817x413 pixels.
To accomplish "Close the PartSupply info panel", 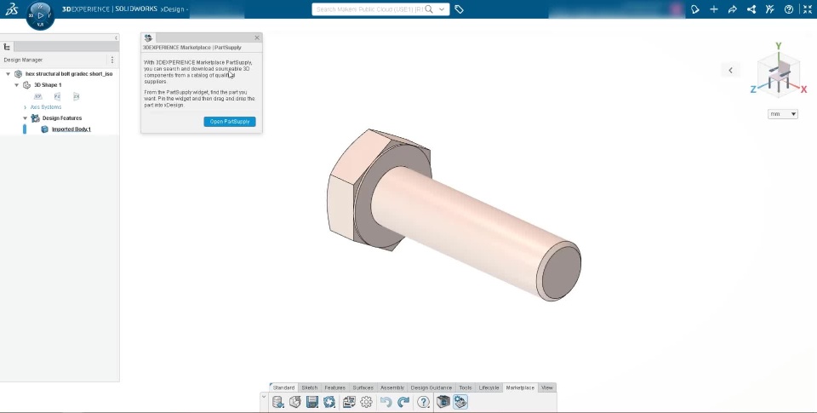I will click(257, 37).
